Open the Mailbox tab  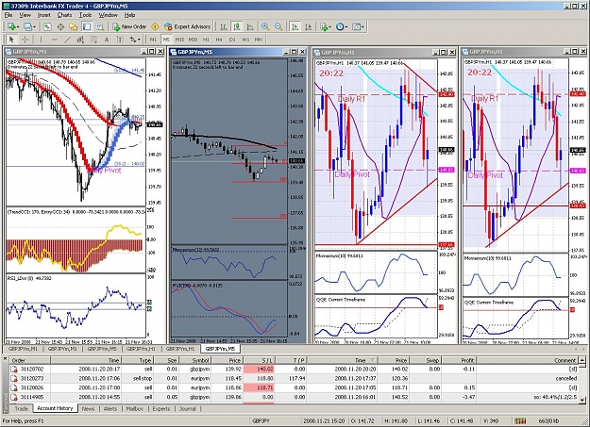tap(135, 408)
